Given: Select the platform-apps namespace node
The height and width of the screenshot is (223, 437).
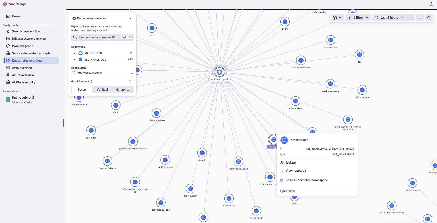Looking at the screenshot, I should pyautogui.click(x=412, y=183).
